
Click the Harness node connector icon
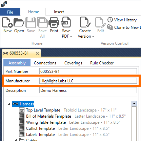coord(15,104)
